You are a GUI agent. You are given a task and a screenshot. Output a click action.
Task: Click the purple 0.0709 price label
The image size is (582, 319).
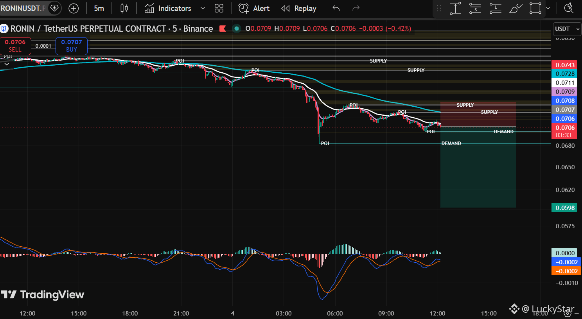pos(565,92)
